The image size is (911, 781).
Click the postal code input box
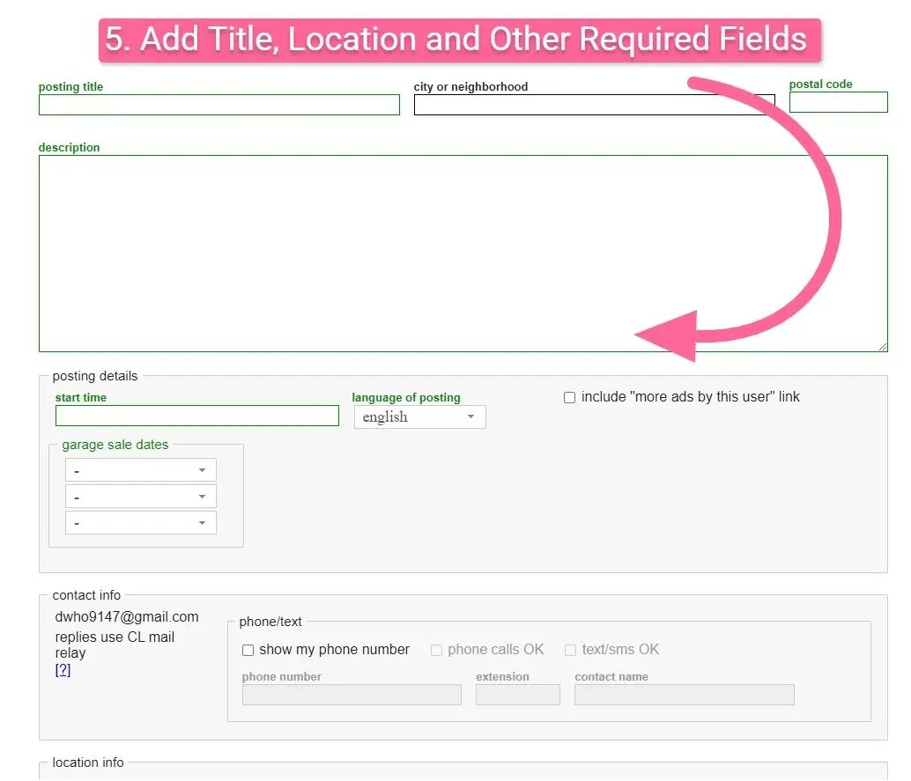coord(839,102)
